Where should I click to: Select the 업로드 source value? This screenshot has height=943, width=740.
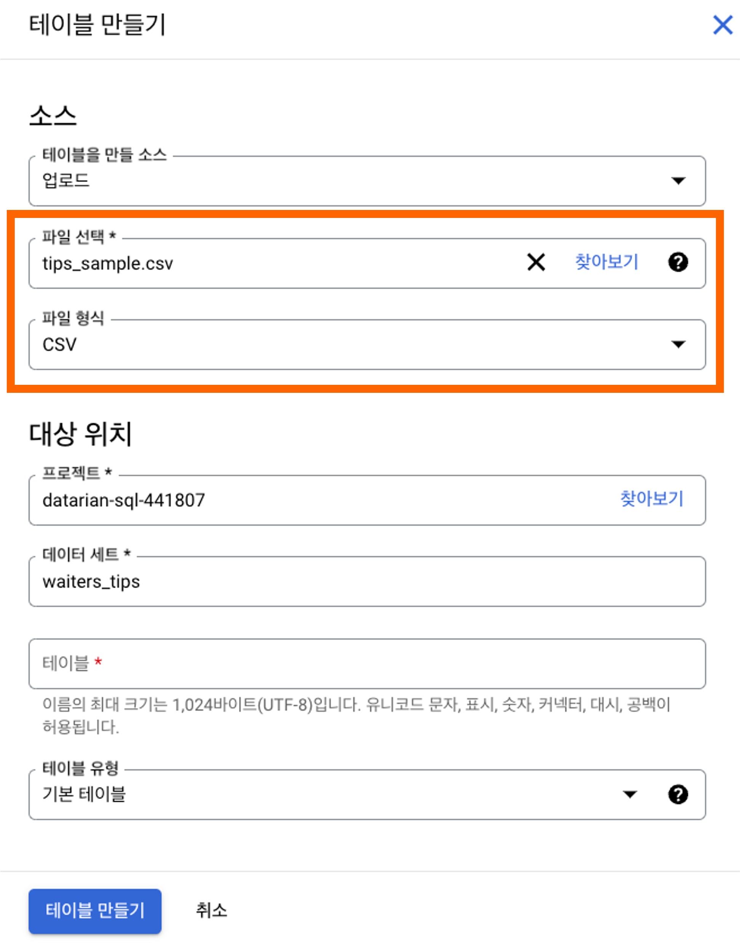[66, 180]
